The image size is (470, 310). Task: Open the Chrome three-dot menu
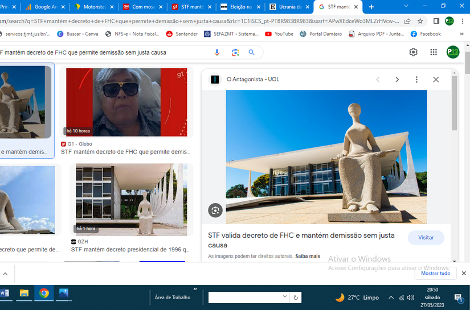pyautogui.click(x=462, y=21)
